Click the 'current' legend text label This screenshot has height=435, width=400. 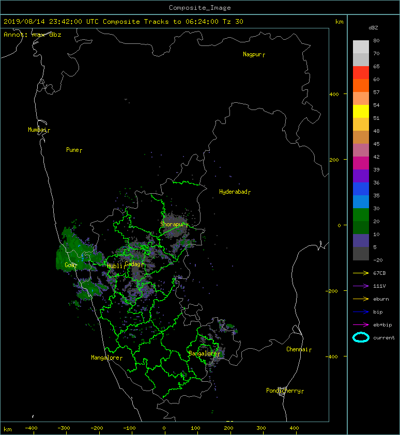pos(384,338)
